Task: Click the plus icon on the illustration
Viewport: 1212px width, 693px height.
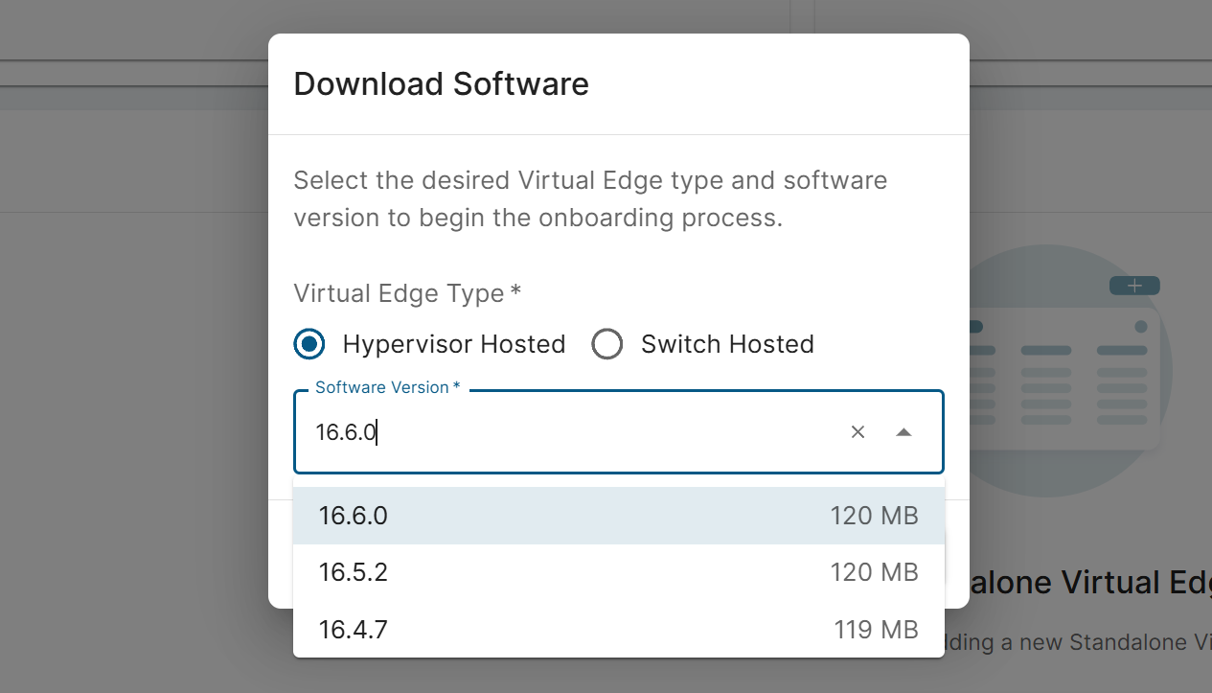Action: (1134, 286)
